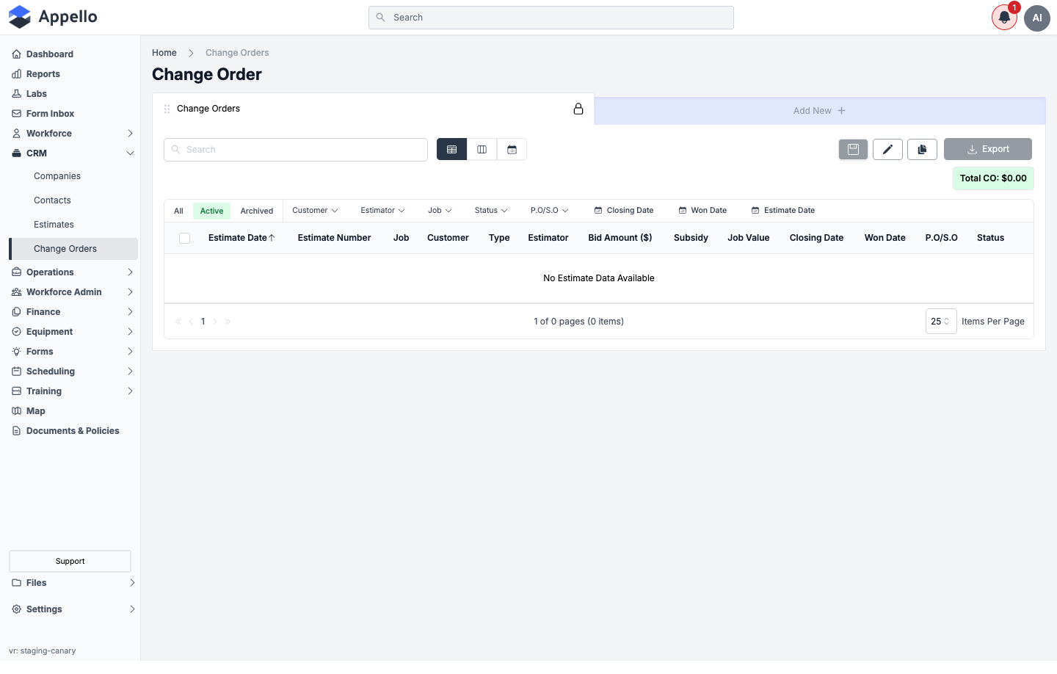Select the Active filter
This screenshot has height=674, width=1057.
click(x=211, y=211)
